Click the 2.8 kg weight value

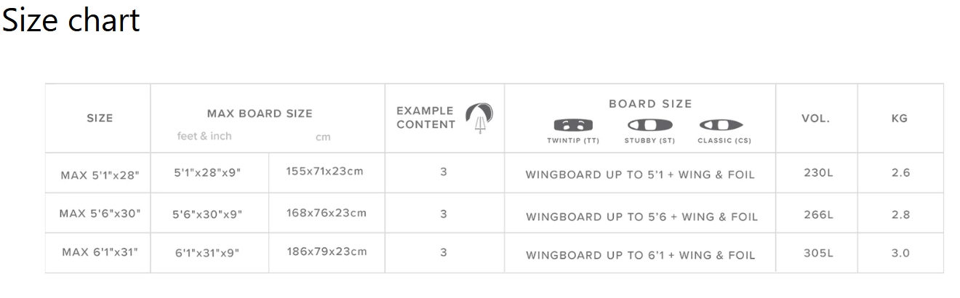click(900, 214)
